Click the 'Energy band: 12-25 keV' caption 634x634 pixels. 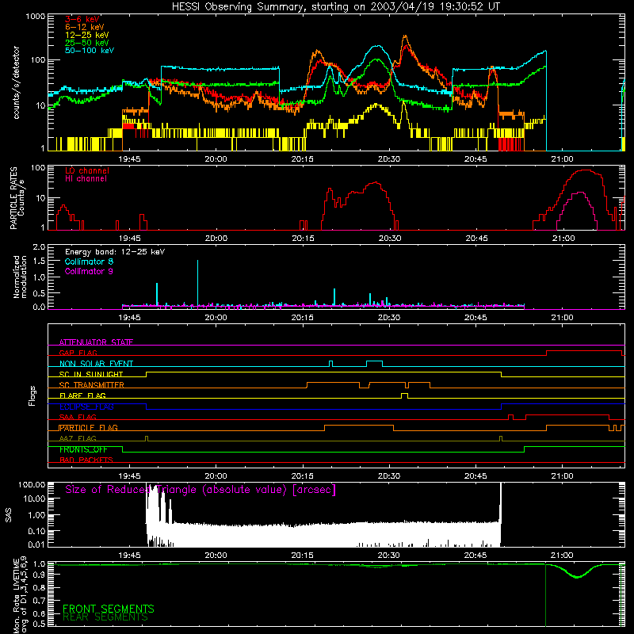(x=115, y=252)
